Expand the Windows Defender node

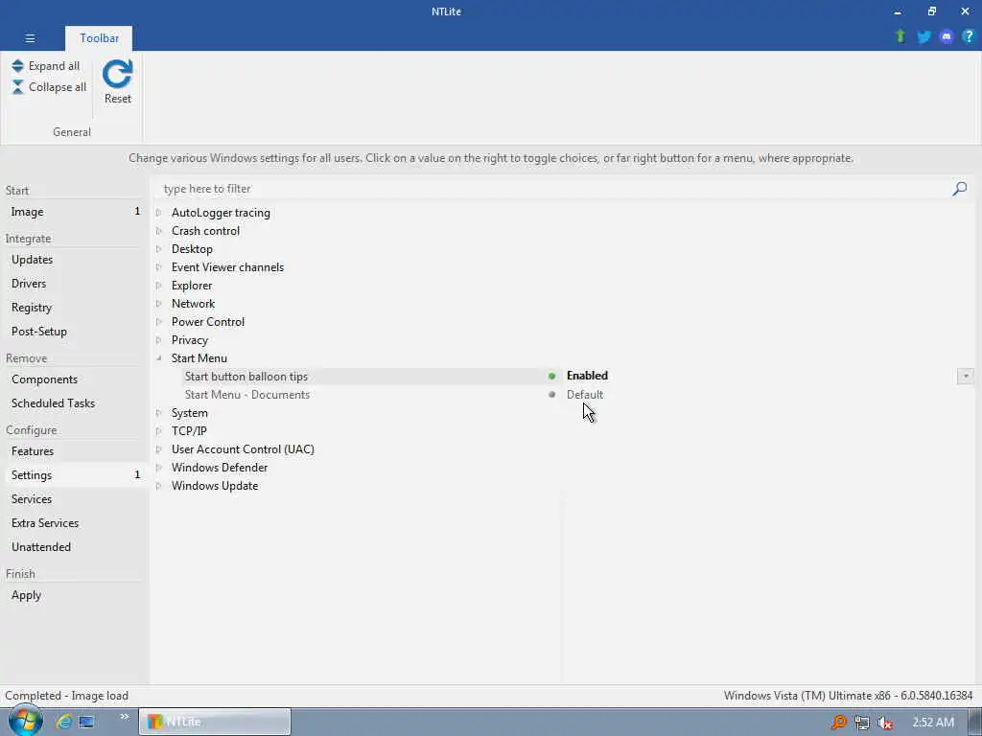coord(158,468)
